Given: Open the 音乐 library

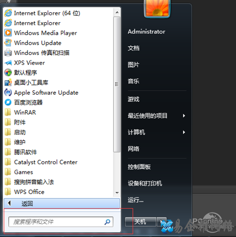Looking at the screenshot, I should click(133, 81).
